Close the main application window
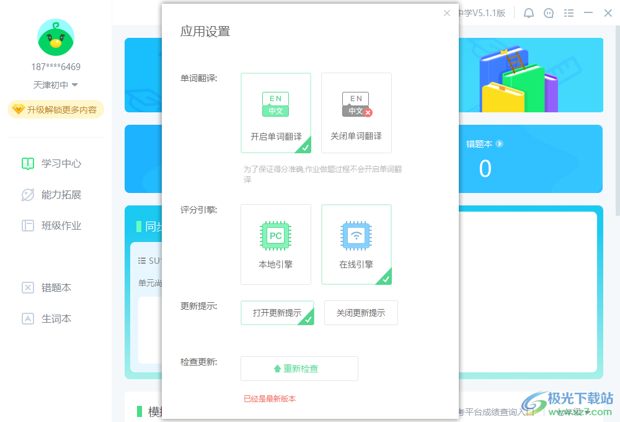This screenshot has height=422, width=620. (608, 13)
